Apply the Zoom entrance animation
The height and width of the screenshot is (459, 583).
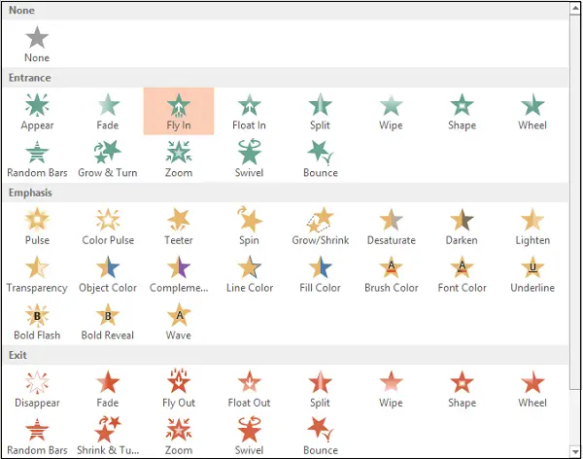pos(179,159)
